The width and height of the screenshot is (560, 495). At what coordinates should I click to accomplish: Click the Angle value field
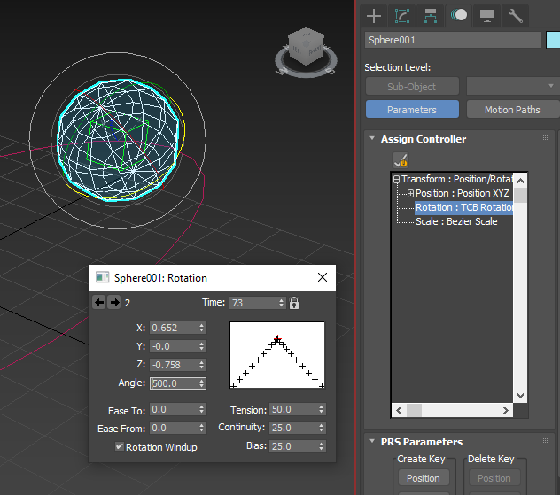click(173, 383)
